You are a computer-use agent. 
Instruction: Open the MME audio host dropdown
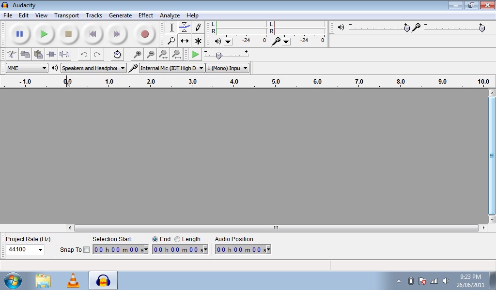point(27,68)
